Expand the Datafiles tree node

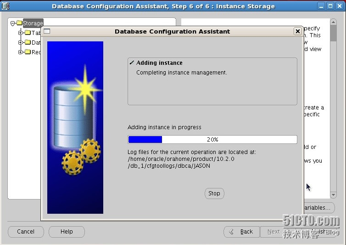point(21,42)
